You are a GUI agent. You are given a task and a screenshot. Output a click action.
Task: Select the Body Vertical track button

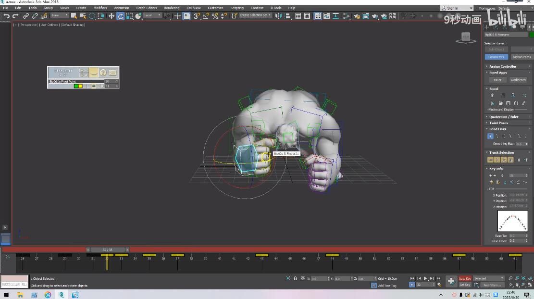[x=497, y=160]
